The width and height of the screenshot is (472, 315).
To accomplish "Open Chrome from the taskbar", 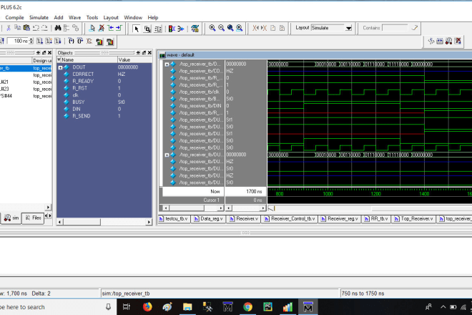I will (x=247, y=307).
